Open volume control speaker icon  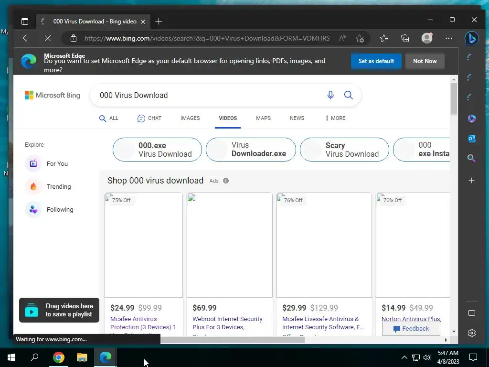pos(427,357)
